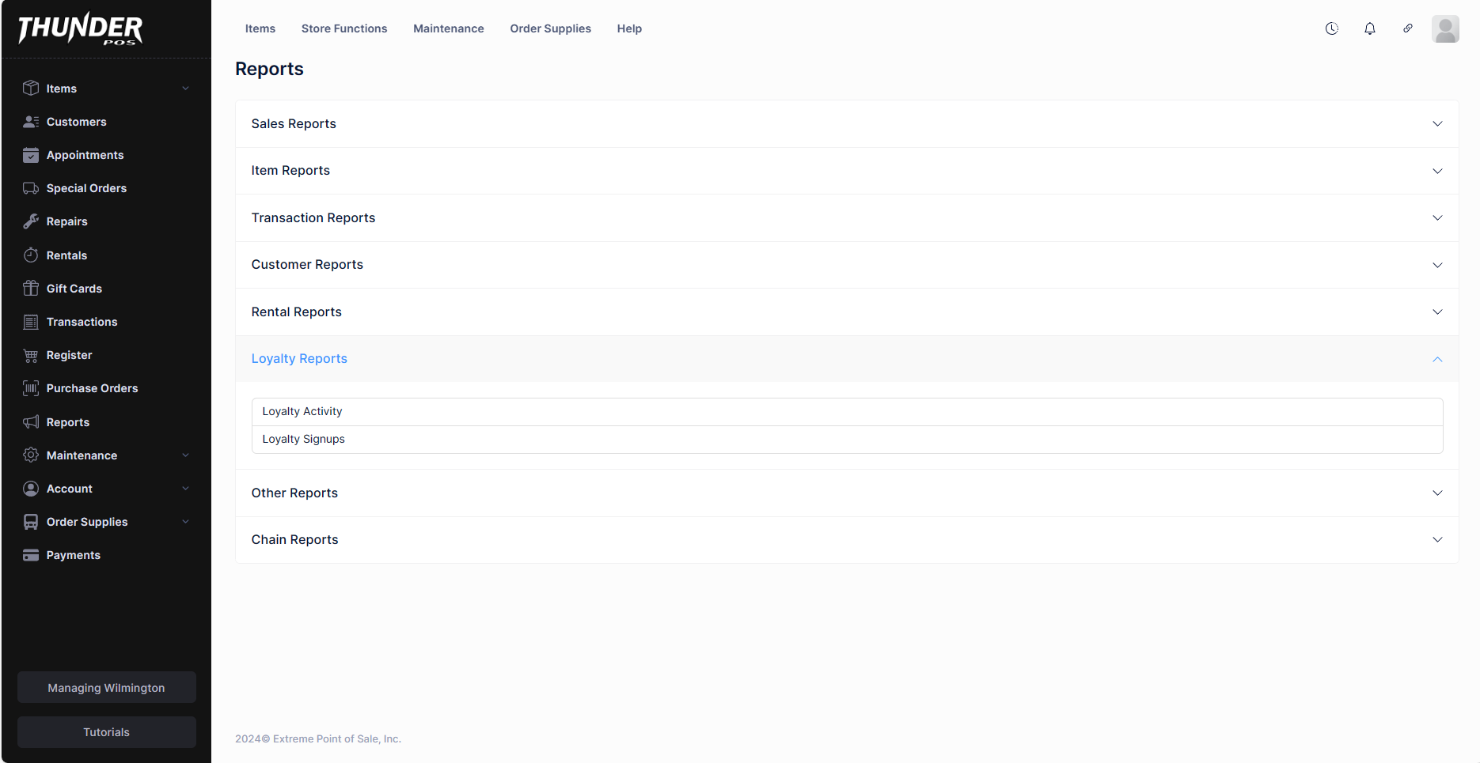Click the Thunder POS logo
Screen dimensions: 1480x763
(x=80, y=29)
